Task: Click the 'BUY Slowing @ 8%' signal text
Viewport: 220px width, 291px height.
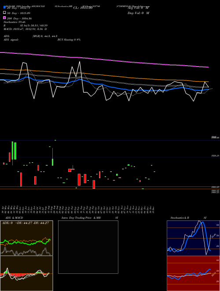Action: coord(69,40)
